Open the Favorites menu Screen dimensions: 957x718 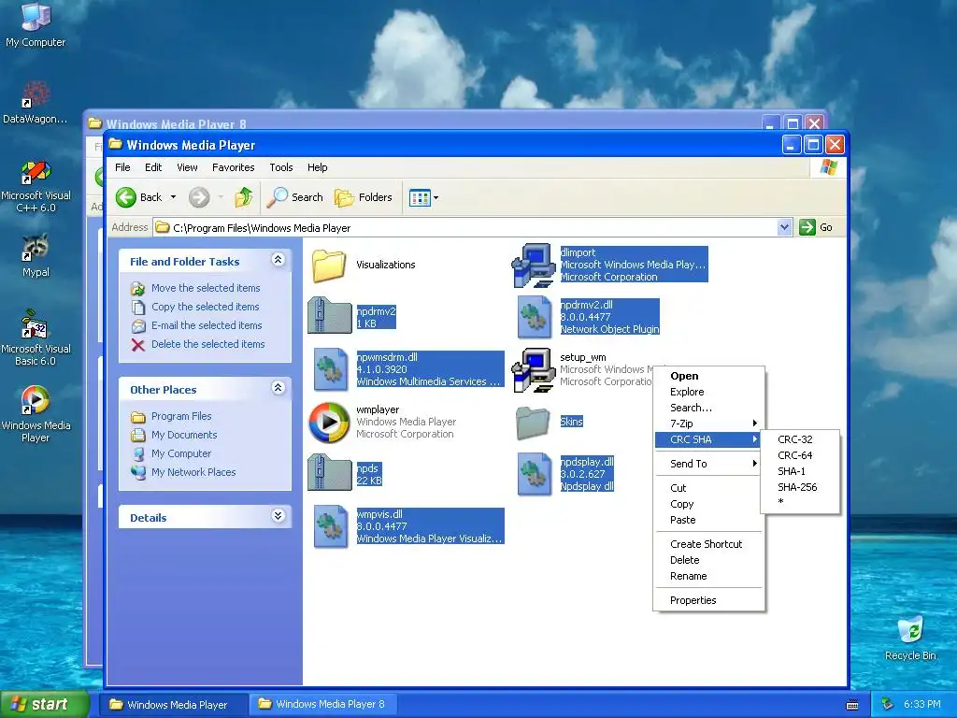pyautogui.click(x=233, y=167)
